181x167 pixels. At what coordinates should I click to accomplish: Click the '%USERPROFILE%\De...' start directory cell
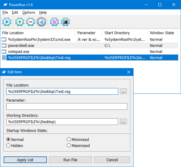[x=125, y=57]
